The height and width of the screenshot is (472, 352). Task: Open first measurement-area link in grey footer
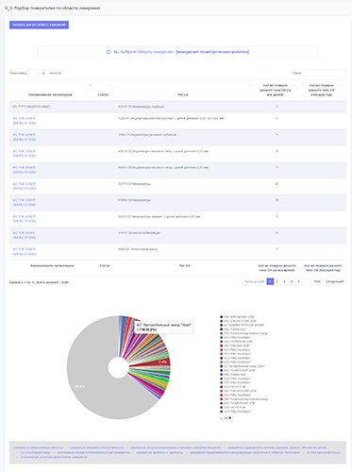pos(38,447)
